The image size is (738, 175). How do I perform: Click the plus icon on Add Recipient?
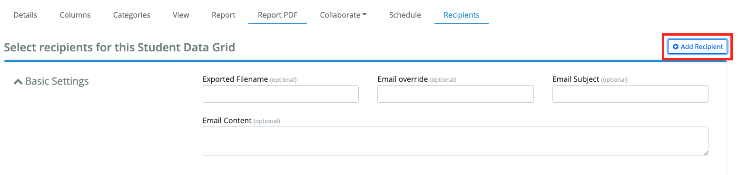(x=676, y=47)
